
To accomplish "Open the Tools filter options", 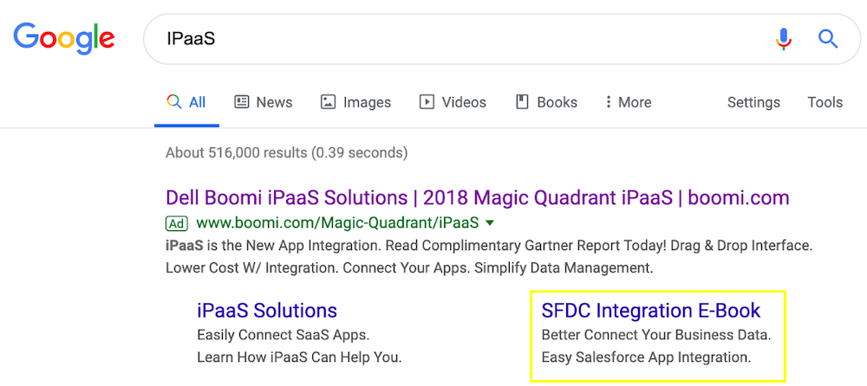I will (825, 102).
